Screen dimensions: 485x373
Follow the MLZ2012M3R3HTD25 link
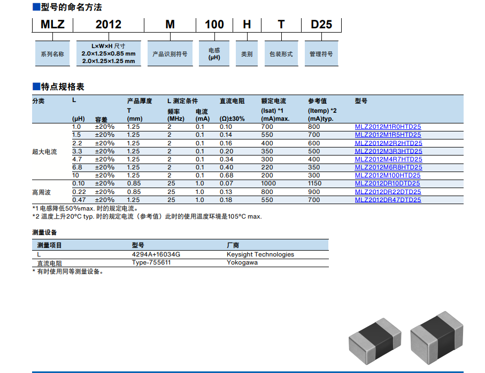pyautogui.click(x=388, y=151)
